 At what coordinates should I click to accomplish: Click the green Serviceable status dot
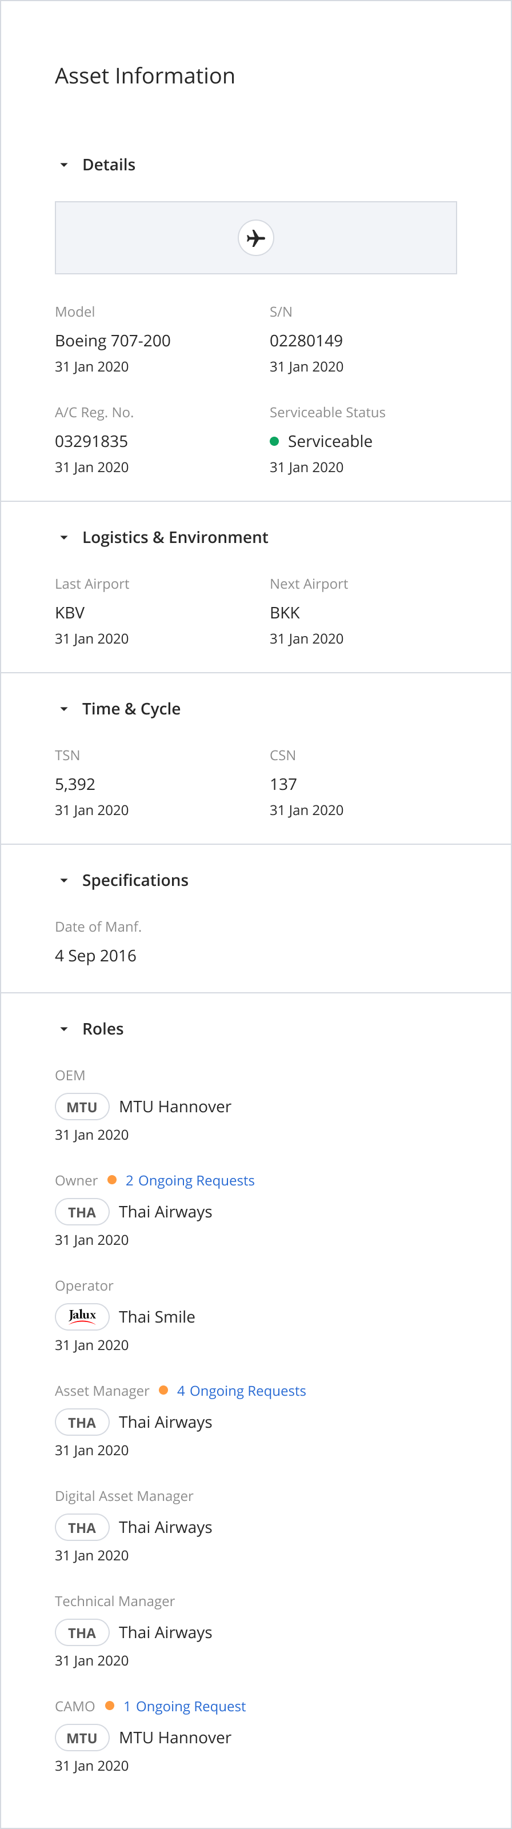coord(274,441)
